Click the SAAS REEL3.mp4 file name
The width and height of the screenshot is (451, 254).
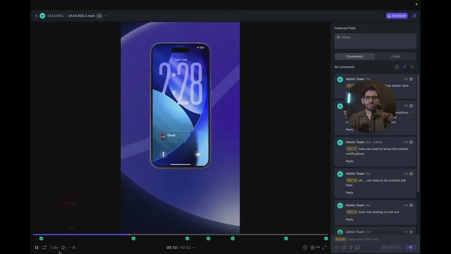pos(81,16)
